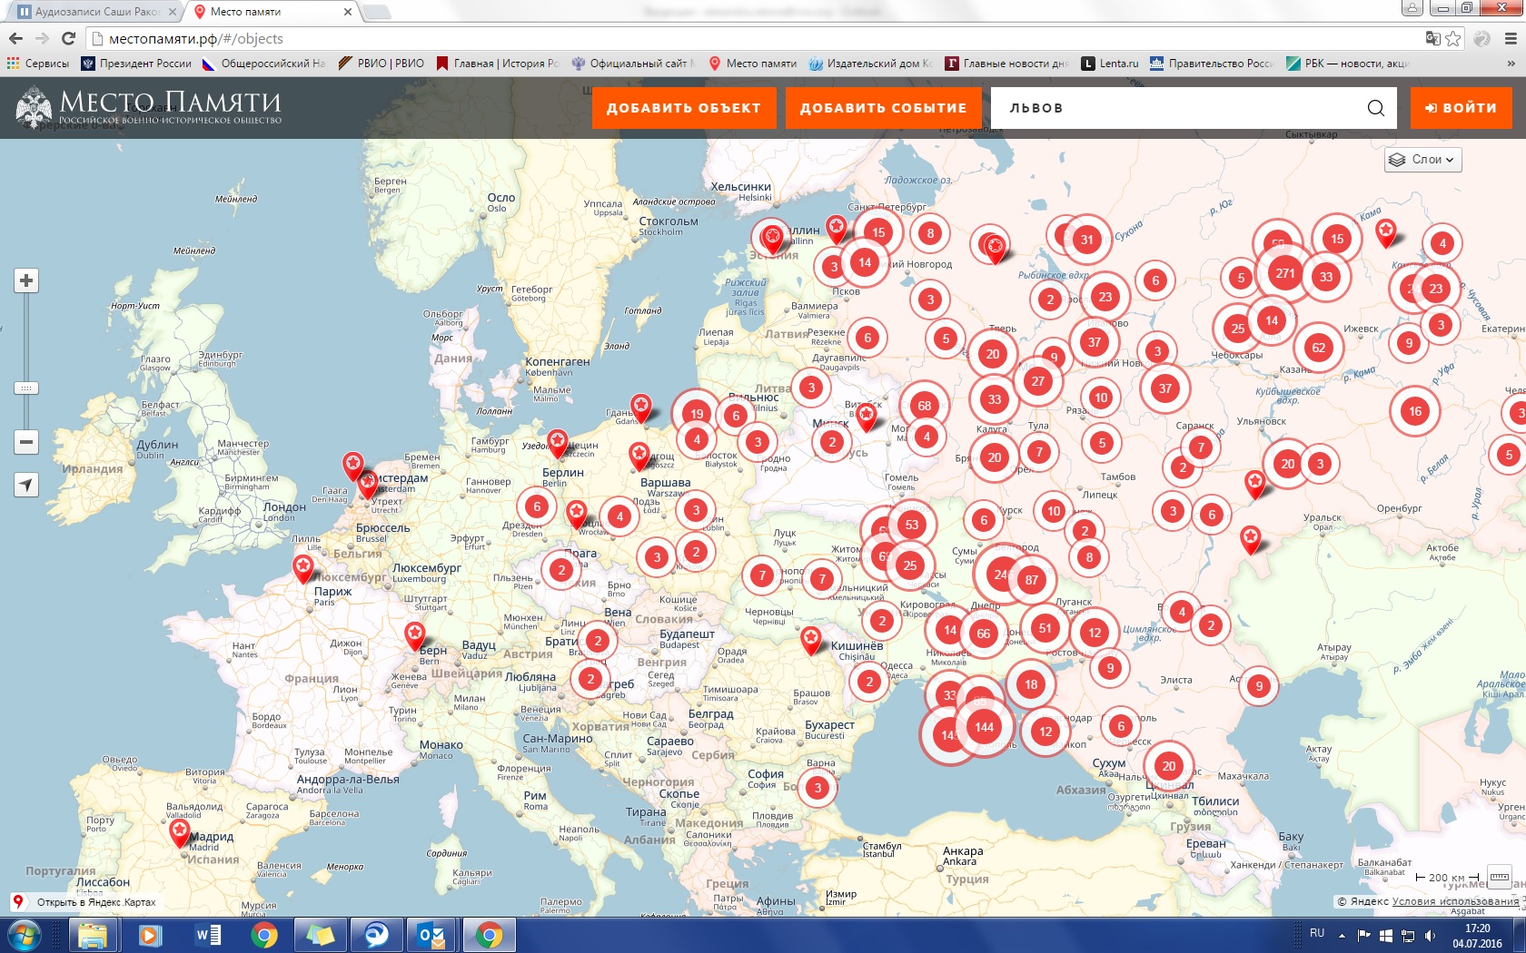Image resolution: width=1526 pixels, height=953 pixels.
Task: Click the Войти login button
Action: [x=1461, y=108]
